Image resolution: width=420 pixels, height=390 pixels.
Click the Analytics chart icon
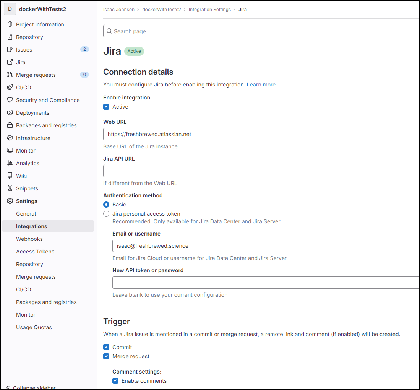(x=10, y=163)
